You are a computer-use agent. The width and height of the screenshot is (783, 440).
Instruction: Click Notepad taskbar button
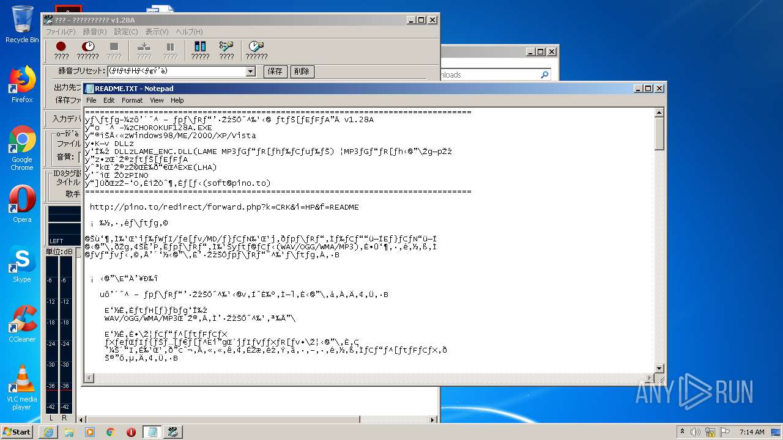pyautogui.click(x=152, y=431)
